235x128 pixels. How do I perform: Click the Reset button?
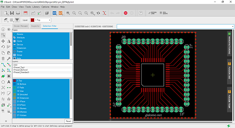tap(68, 121)
